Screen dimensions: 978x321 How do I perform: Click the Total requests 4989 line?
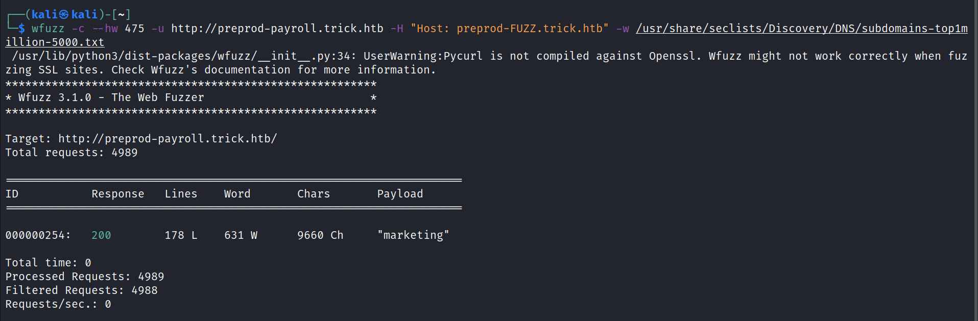coord(71,153)
